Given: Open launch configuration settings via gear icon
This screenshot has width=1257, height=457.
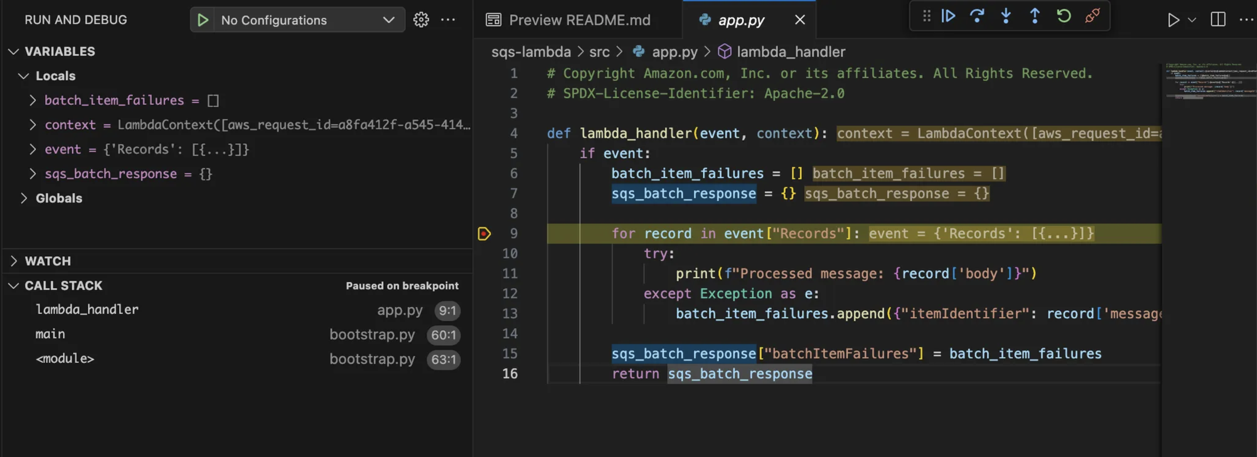Looking at the screenshot, I should 420,20.
